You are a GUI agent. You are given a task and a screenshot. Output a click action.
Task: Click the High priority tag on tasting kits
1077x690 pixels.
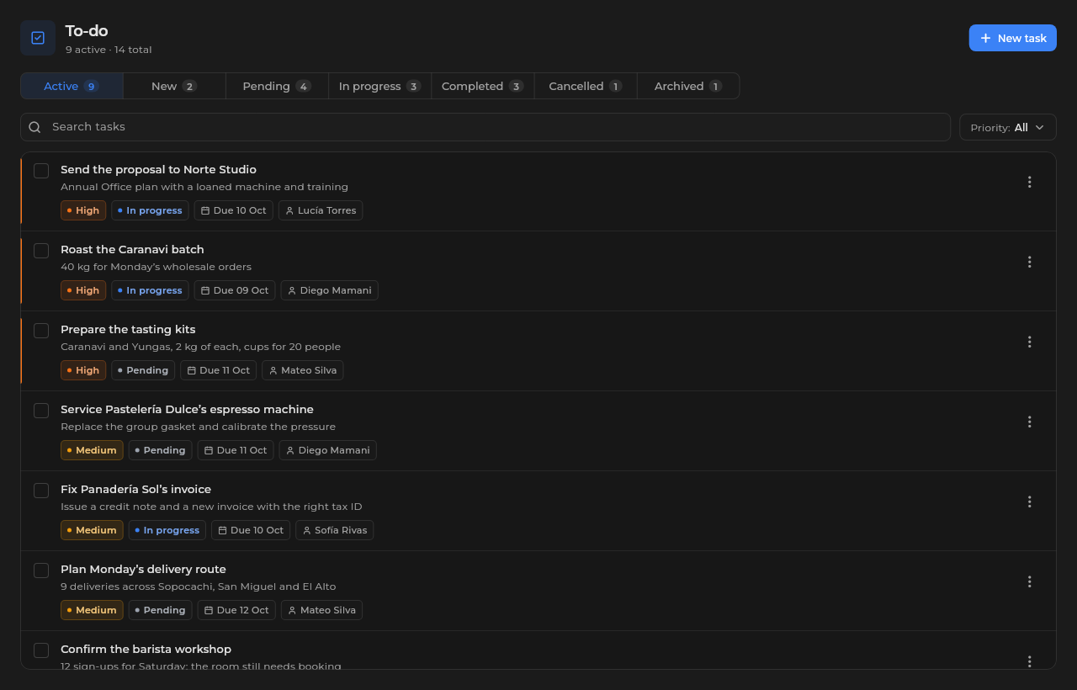83,370
